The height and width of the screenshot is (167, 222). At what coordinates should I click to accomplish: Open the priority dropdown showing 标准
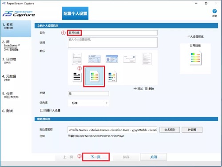[88, 103]
